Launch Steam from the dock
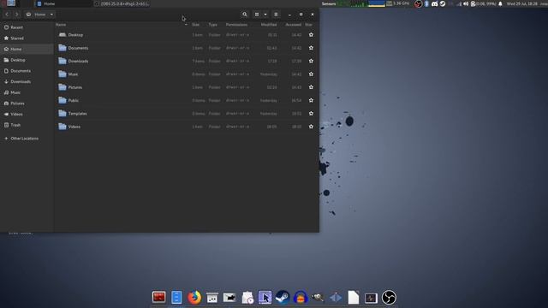 (283, 298)
